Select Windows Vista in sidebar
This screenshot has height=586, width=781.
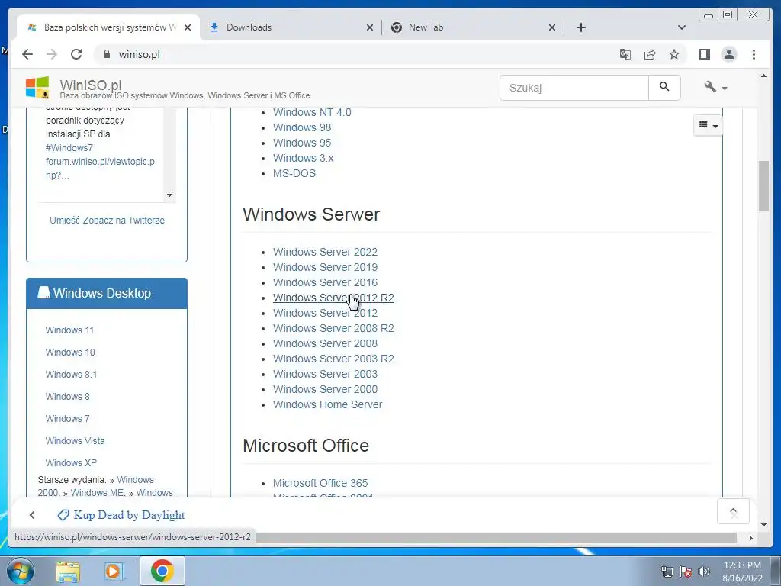point(75,441)
